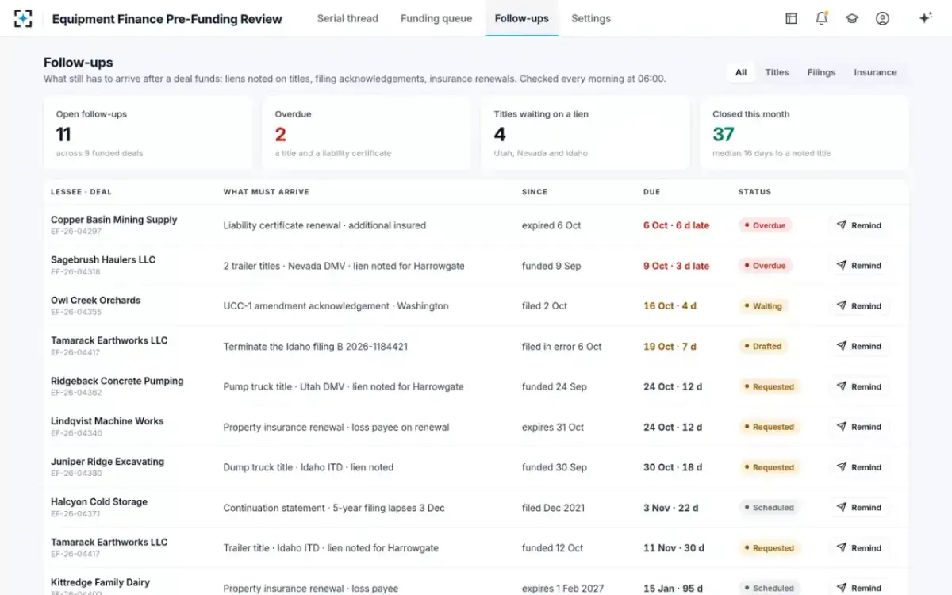Filter follow-ups by Filings
The width and height of the screenshot is (952, 595).
click(821, 72)
